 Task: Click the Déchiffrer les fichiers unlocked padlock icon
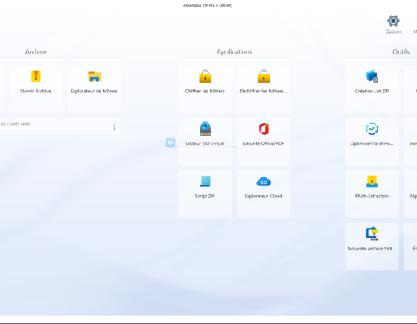264,76
